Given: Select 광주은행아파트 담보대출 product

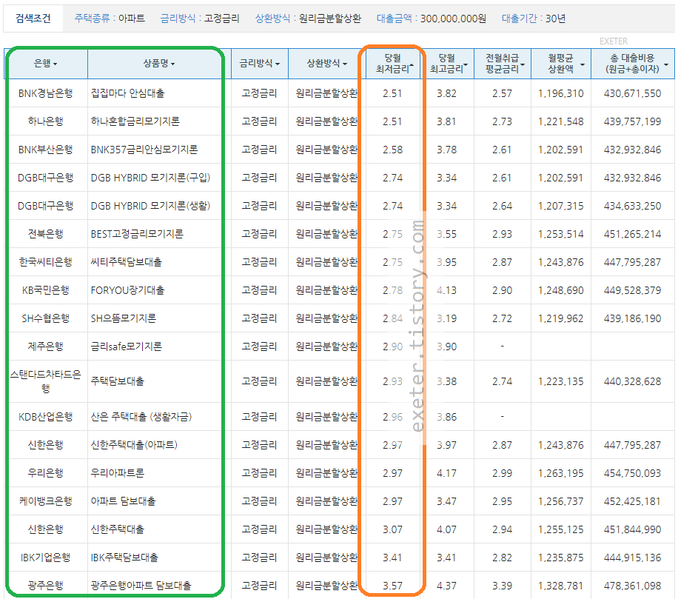Looking at the screenshot, I should click(x=141, y=586).
